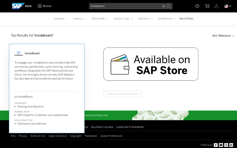Open the Instagram social icon

click(x=226, y=145)
